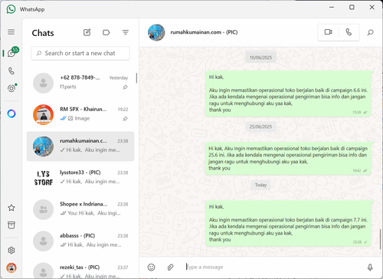This screenshot has width=383, height=279.
Task: Start a voice call with rumahkumainan.com
Action: [x=349, y=32]
